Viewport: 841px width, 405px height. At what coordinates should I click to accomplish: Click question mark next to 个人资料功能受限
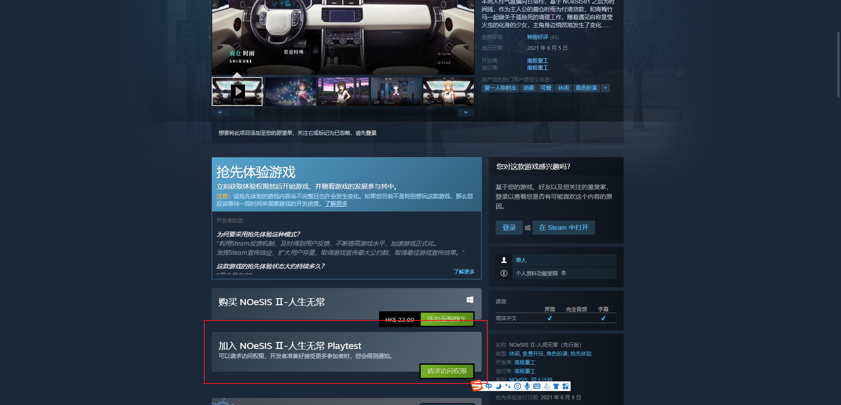(564, 273)
